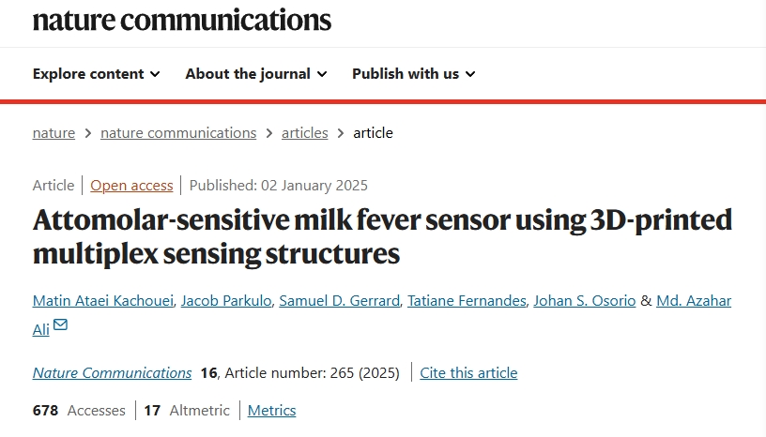Open author Jacob Parkulo's details

(x=226, y=301)
